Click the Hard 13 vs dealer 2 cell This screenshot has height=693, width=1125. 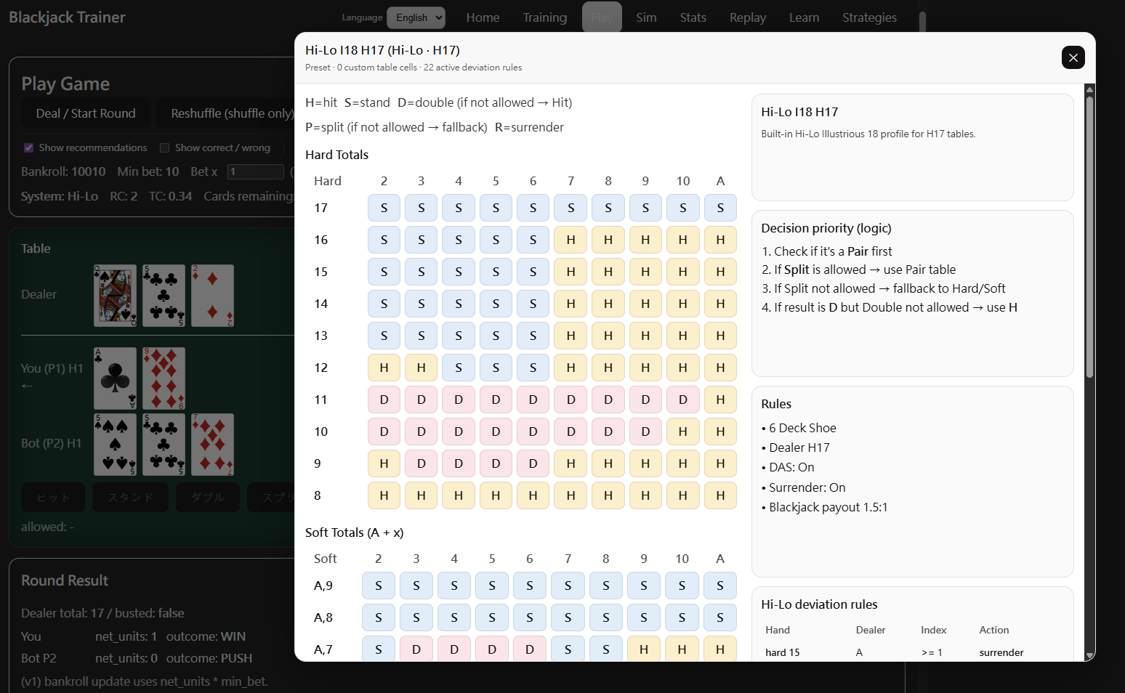[x=384, y=336]
